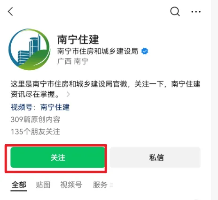Open the three-dot more options menu

click(x=196, y=12)
